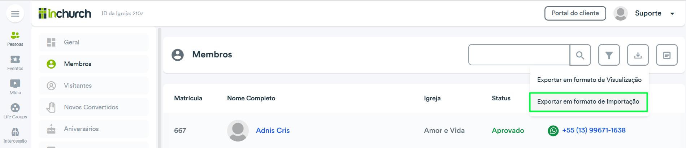Click the Portal do cliente button
This screenshot has width=686, height=148.
tap(575, 13)
